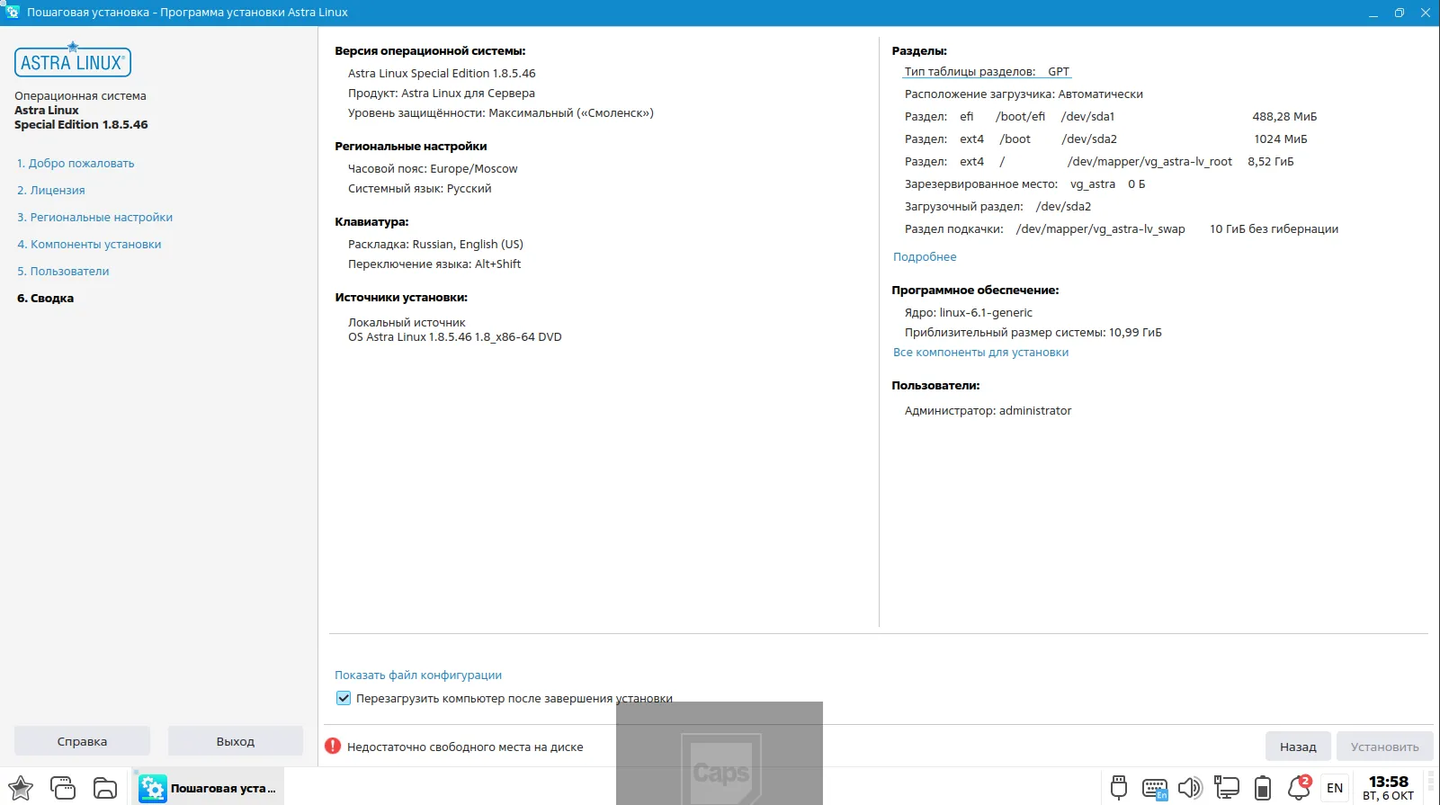The image size is (1440, 805).
Task: Go to step 2 Лицензия
Action: tap(51, 190)
